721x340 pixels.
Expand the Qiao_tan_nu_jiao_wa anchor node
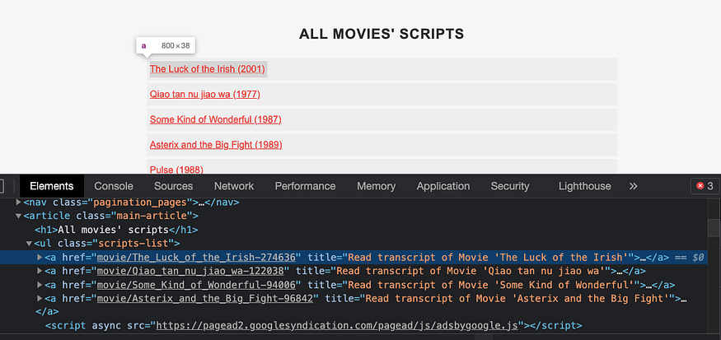pyautogui.click(x=40, y=271)
